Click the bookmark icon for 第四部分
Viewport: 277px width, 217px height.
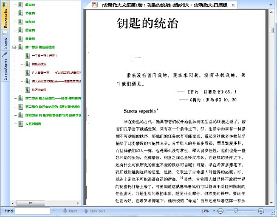21,115
